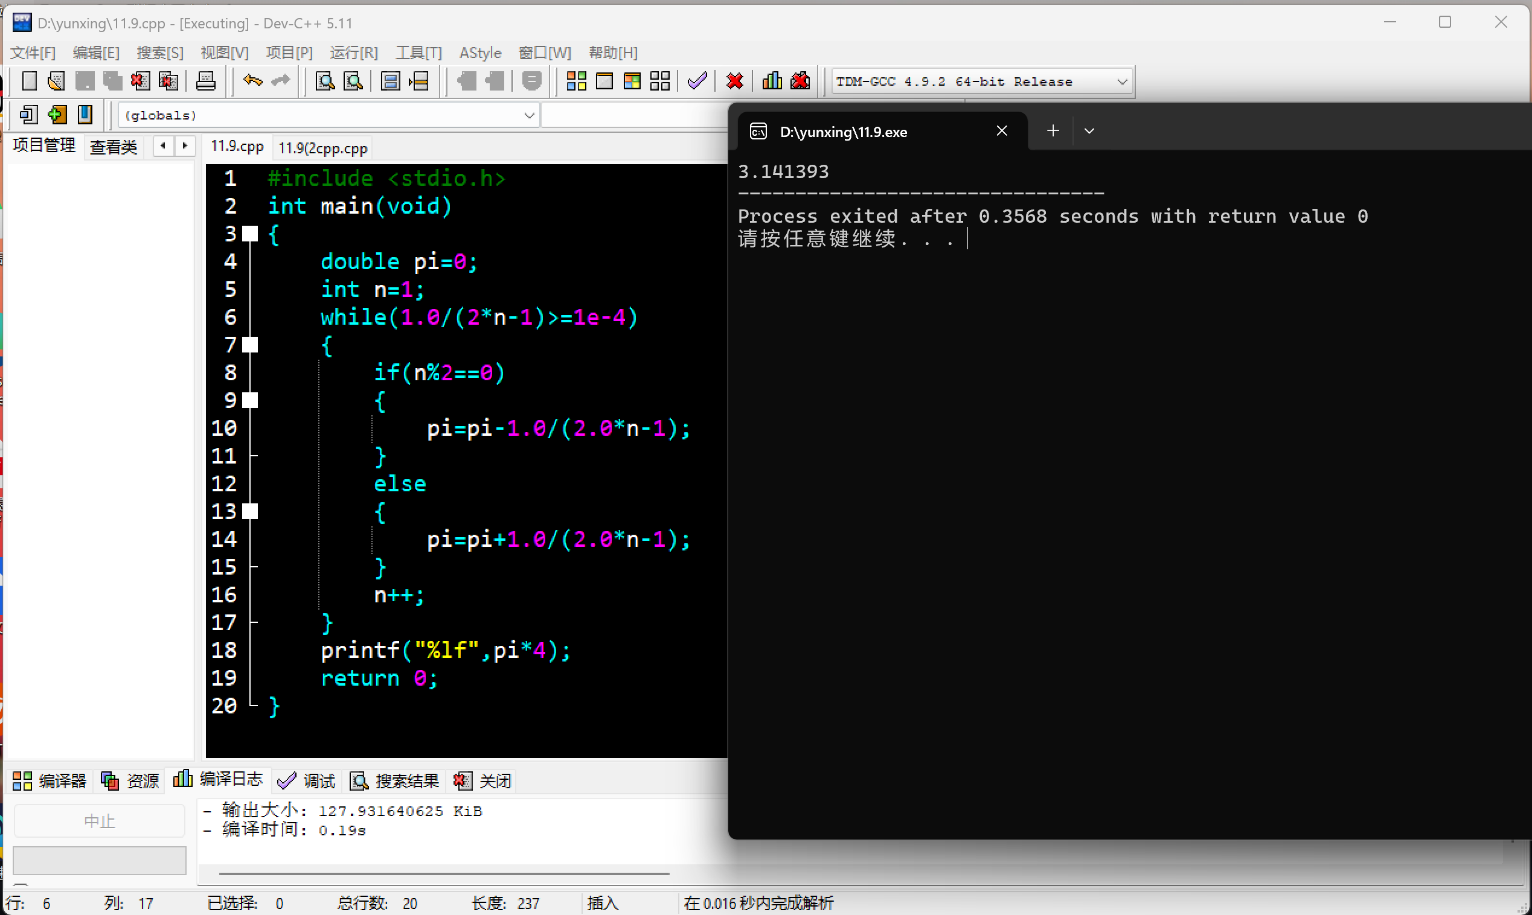The width and height of the screenshot is (1532, 915).
Task: Collapse the main function fold on line 3
Action: 250,234
